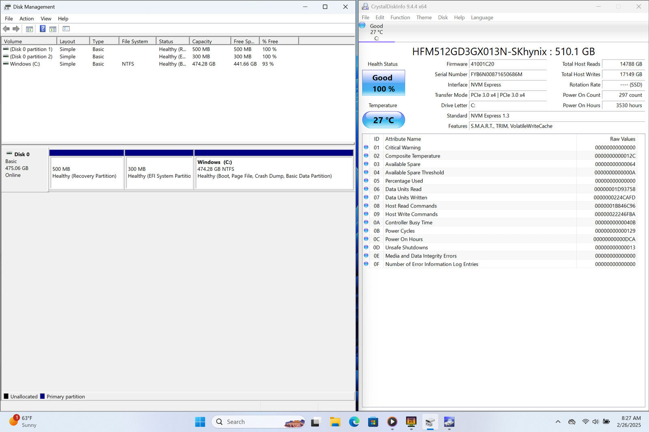The width and height of the screenshot is (649, 432).
Task: Open the weather widget showing 63°F Sunny
Action: (x=23, y=421)
